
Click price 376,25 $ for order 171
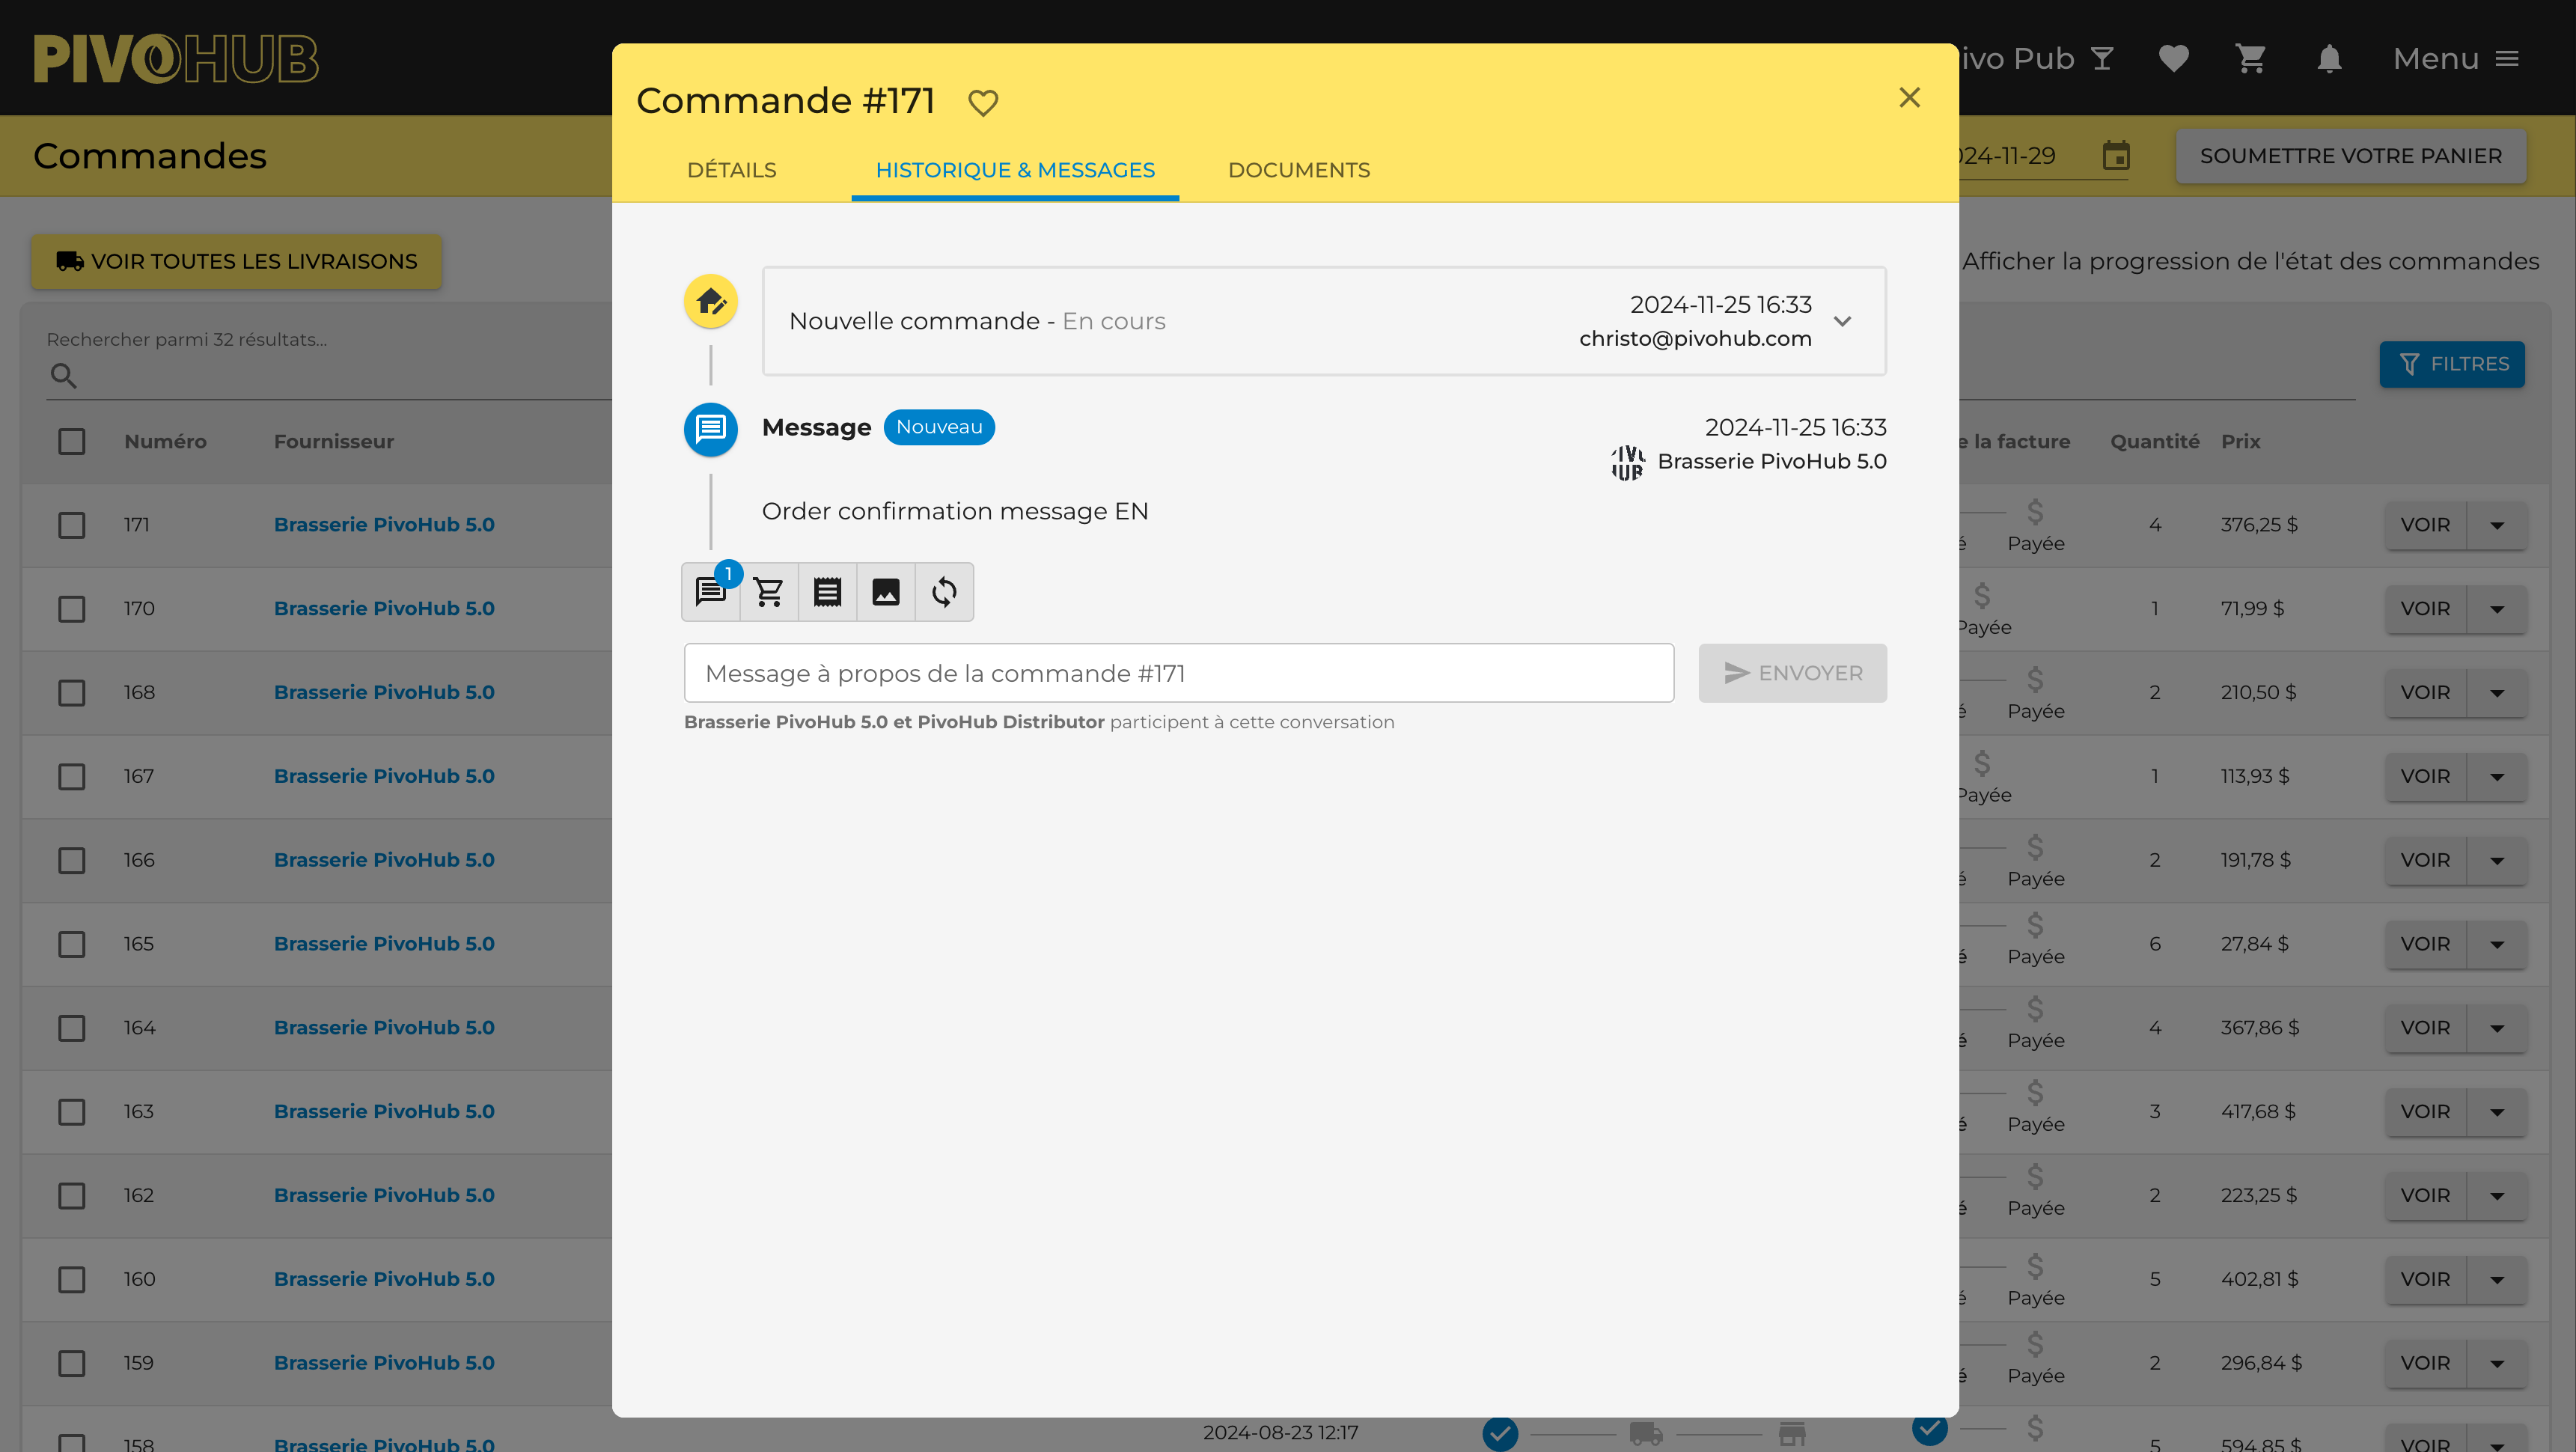[2259, 525]
